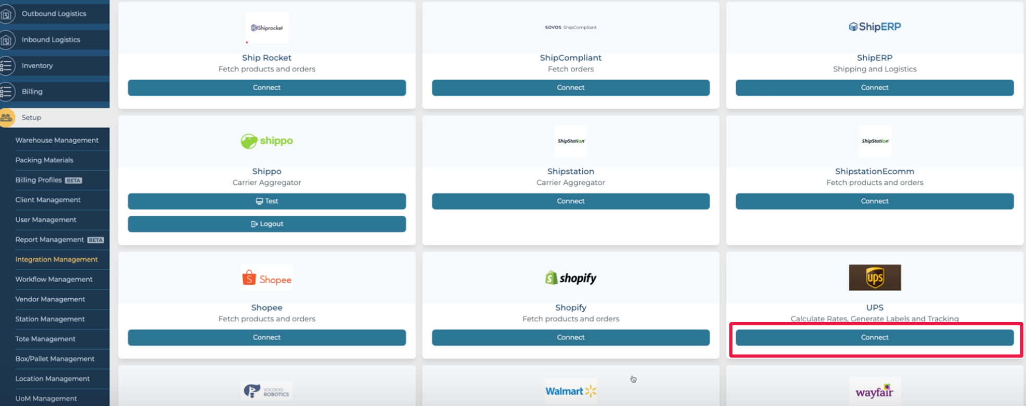Click the Outbound Logistics sidebar icon
This screenshot has width=1026, height=406.
coord(6,14)
